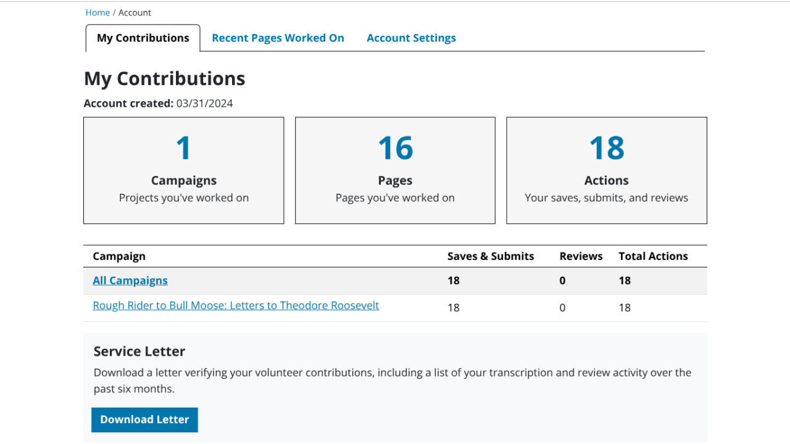Image resolution: width=790 pixels, height=444 pixels.
Task: Click the Service Letter heading
Action: [139, 351]
